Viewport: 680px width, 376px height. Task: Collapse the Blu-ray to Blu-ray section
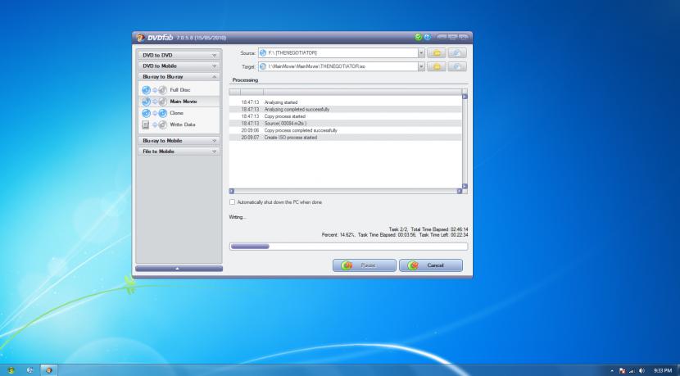[179, 77]
